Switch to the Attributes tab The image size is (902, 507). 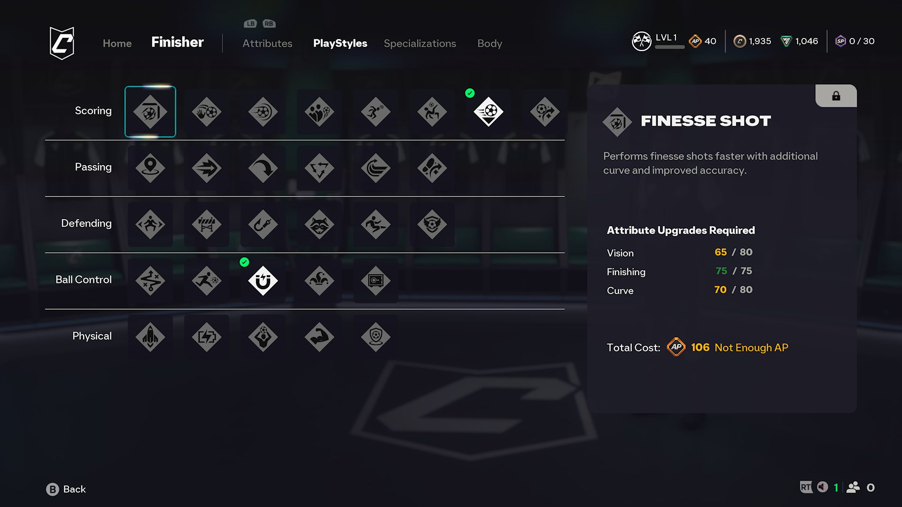tap(267, 43)
